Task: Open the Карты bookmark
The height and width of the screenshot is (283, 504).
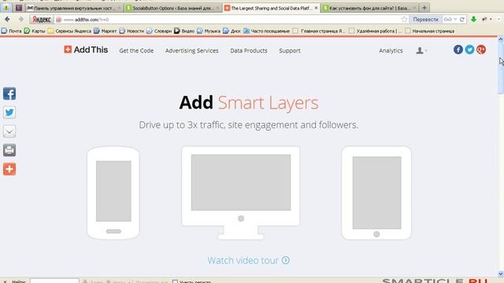Action: 35,31
